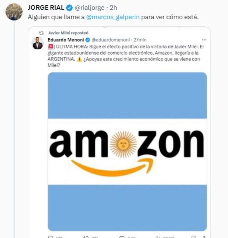Click Eduardo Menoni's verified badge
This screenshot has width=228, height=238.
click(x=88, y=40)
